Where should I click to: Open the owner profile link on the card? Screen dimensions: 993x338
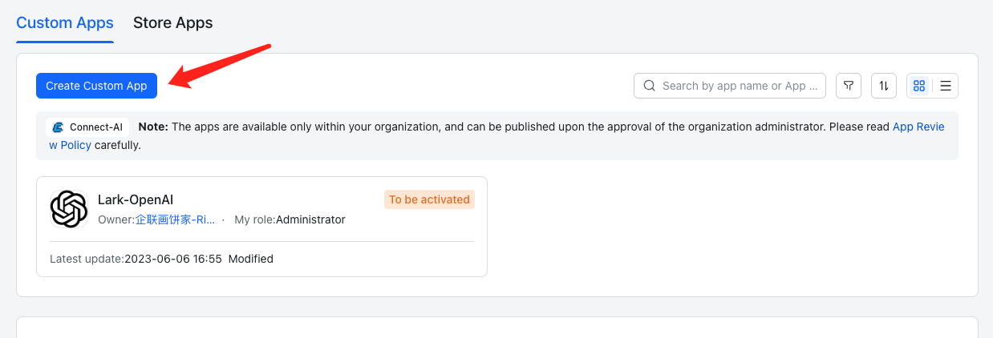pyautogui.click(x=175, y=219)
